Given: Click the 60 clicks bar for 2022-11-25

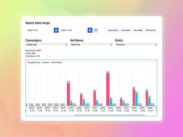Looking at the screenshot, I should (x=136, y=100).
